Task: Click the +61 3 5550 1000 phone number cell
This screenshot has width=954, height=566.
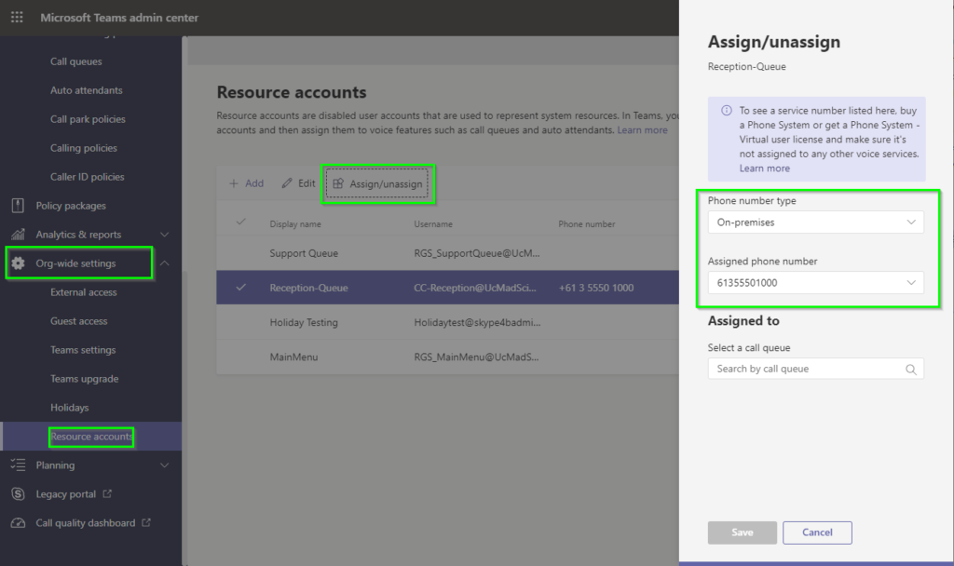Action: [595, 288]
